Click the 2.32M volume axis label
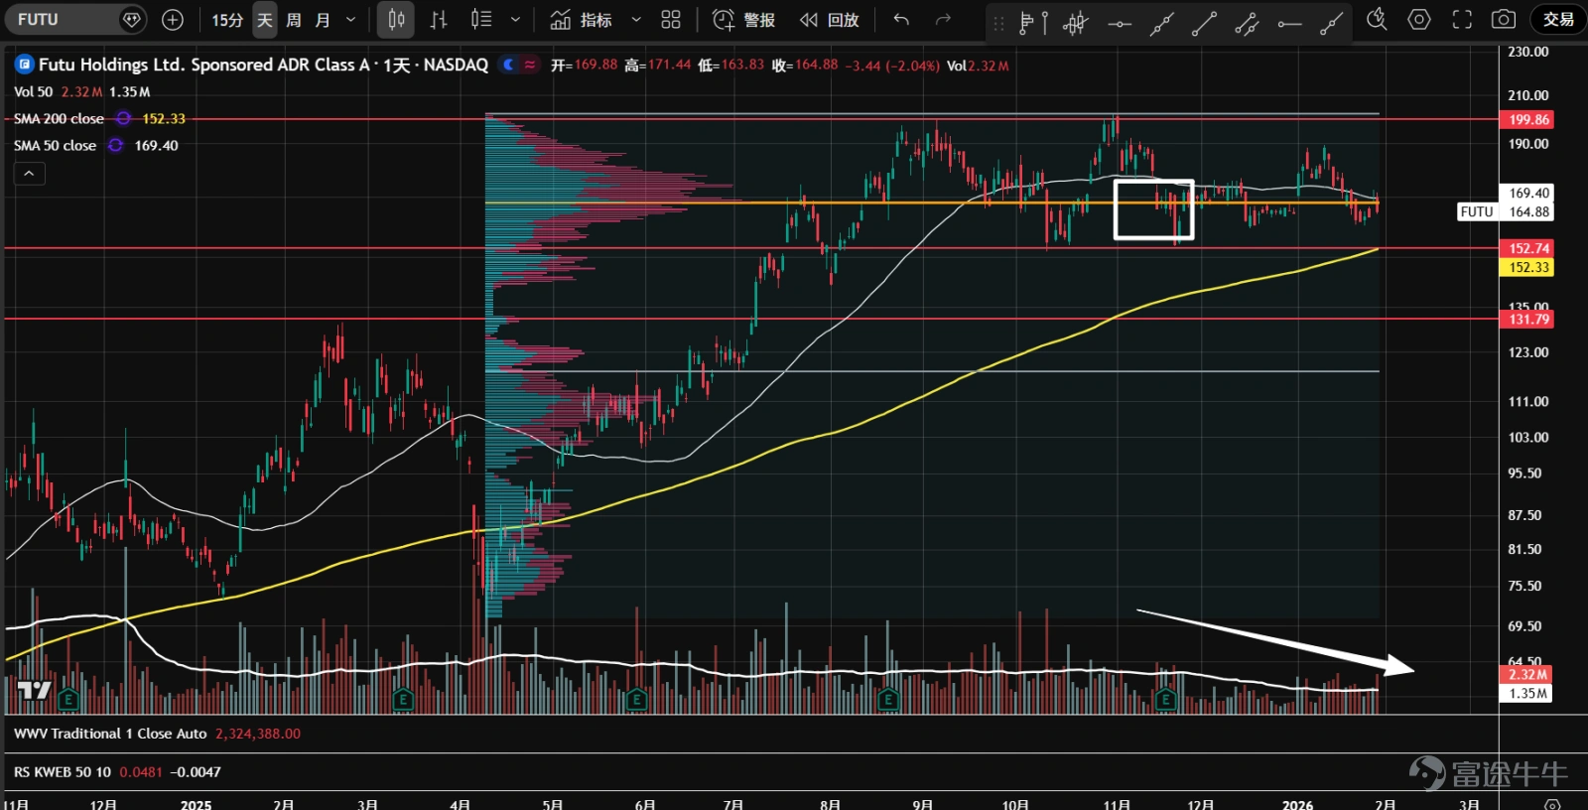This screenshot has height=810, width=1588. click(x=1528, y=674)
